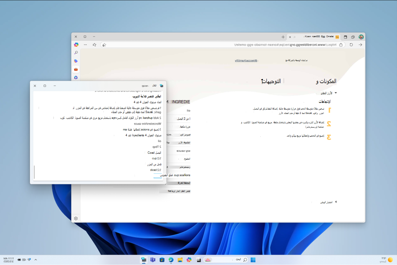Image resolution: width=397 pixels, height=265 pixels.
Task: Open the Edge tab actions menu icon
Action: (345, 37)
